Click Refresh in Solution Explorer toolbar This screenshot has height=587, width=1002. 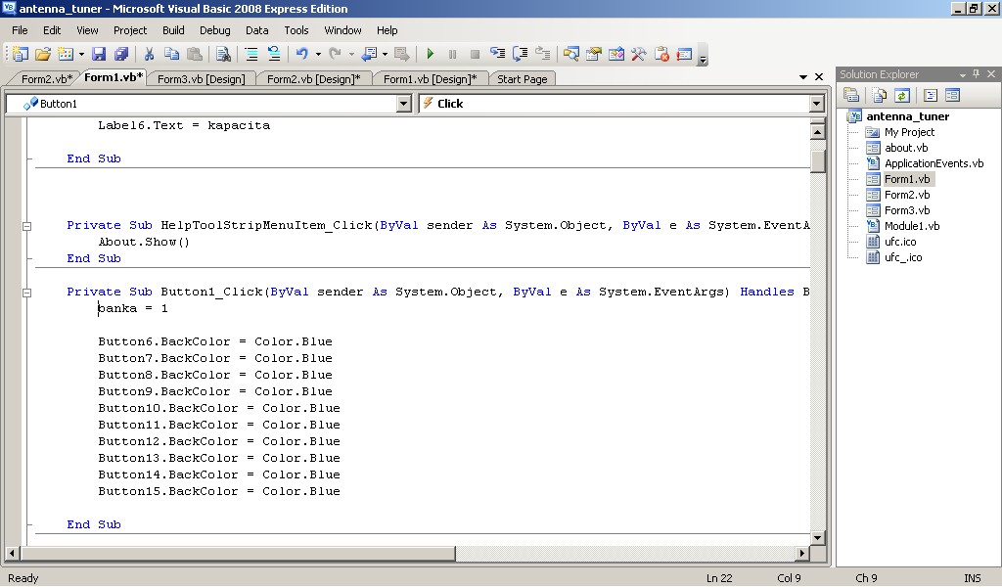(x=902, y=95)
